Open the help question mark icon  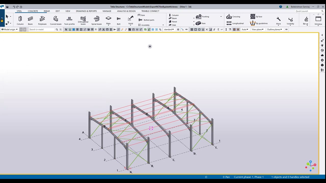tap(281, 7)
